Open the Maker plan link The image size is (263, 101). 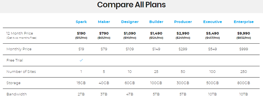coord(104,22)
